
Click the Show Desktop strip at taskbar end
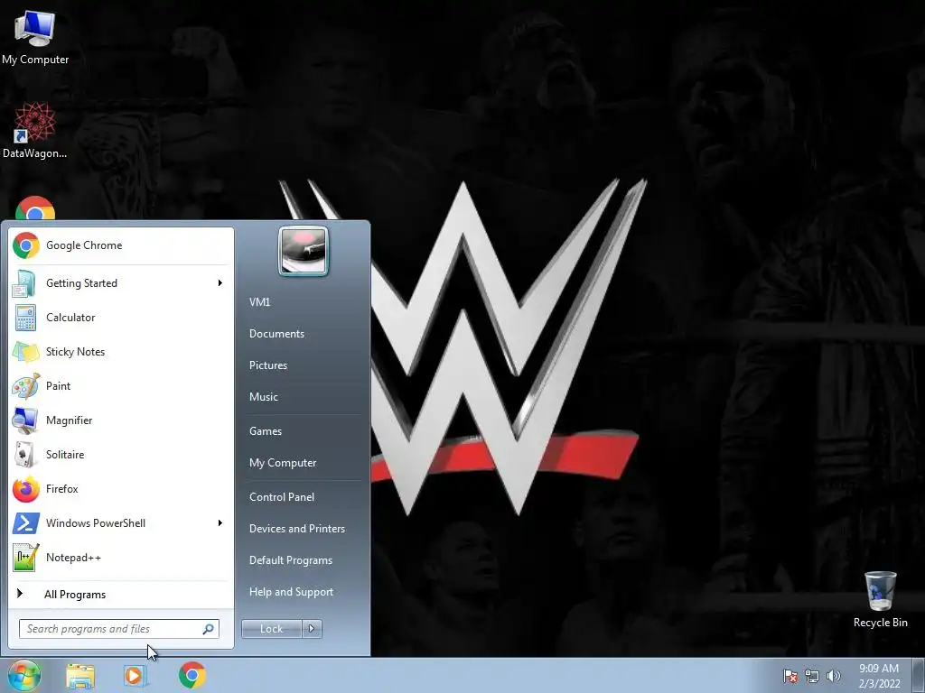point(919,676)
